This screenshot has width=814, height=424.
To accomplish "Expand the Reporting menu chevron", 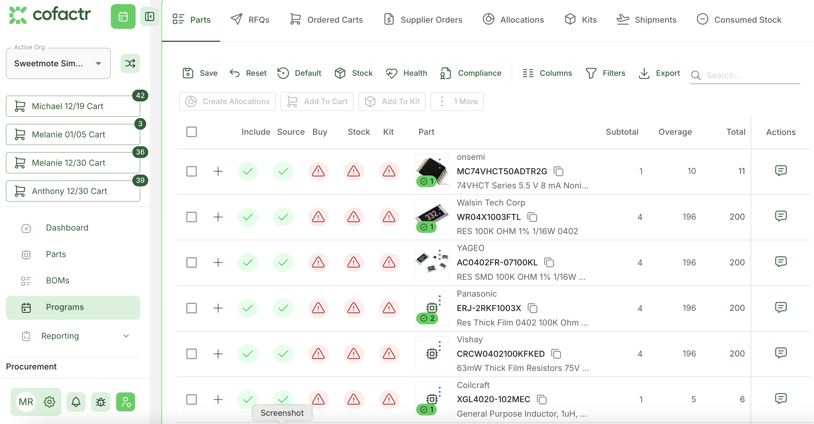I will (126, 336).
